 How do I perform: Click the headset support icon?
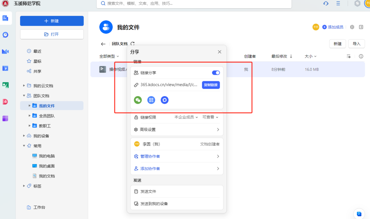(x=326, y=4)
